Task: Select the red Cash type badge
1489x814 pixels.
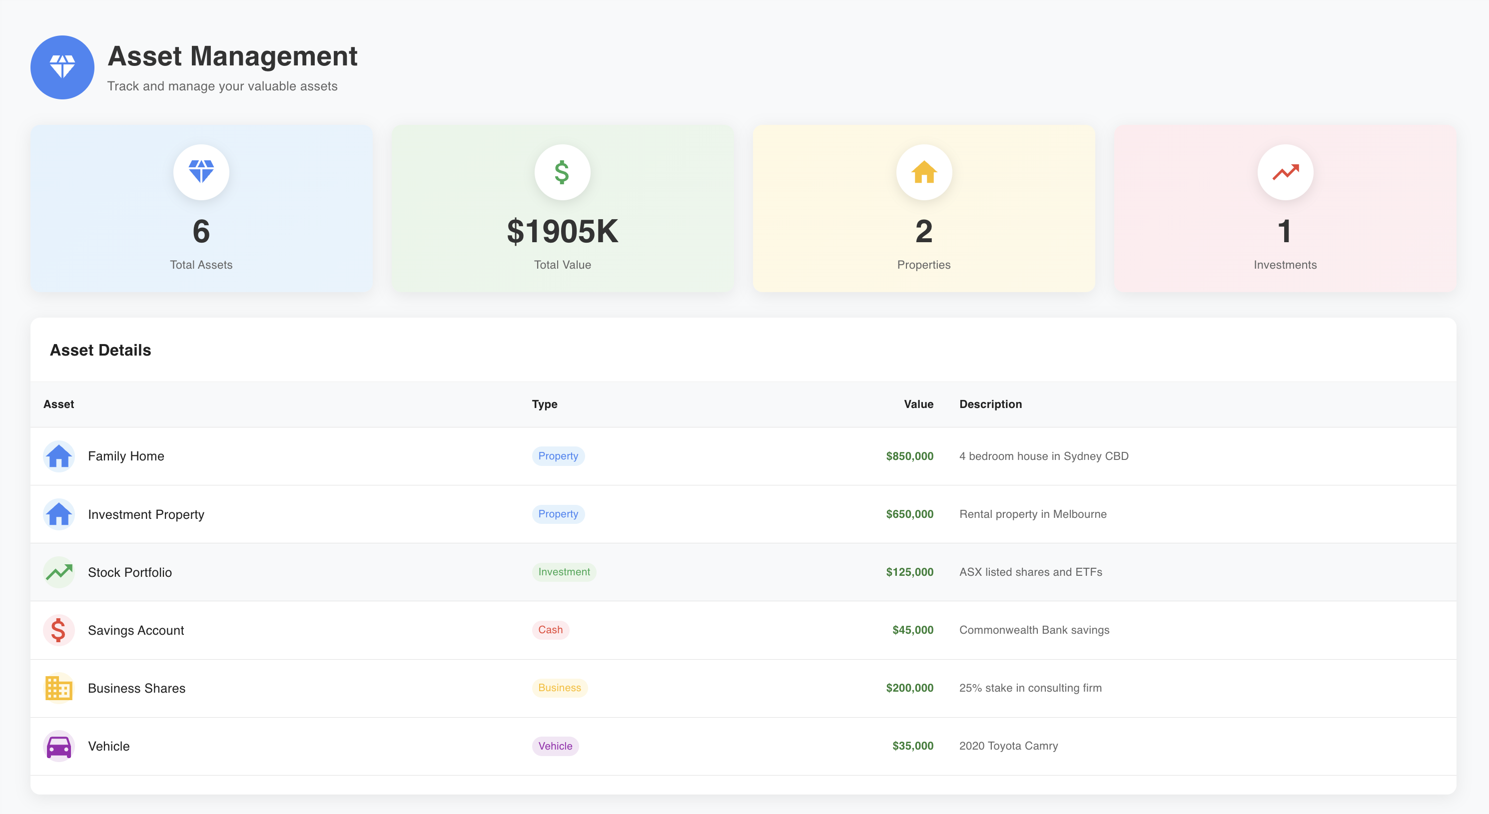Action: (x=550, y=630)
